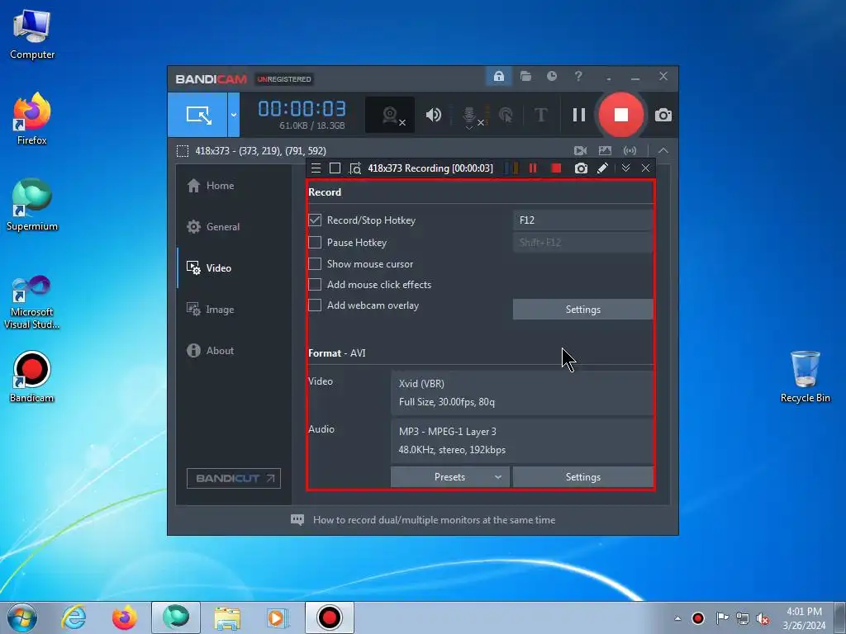Screen dimensions: 846x634
Task: Open the General settings section
Action: 234,227
